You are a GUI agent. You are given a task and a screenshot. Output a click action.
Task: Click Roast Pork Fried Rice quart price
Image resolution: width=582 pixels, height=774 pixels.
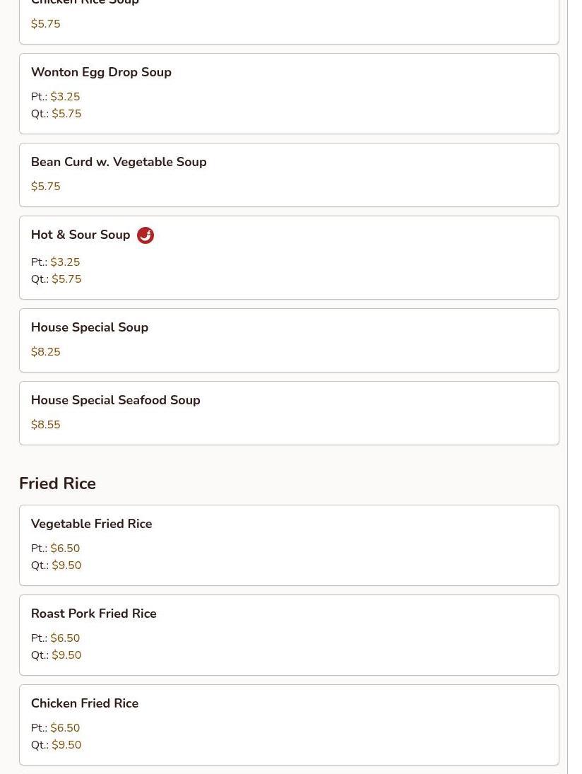click(66, 655)
